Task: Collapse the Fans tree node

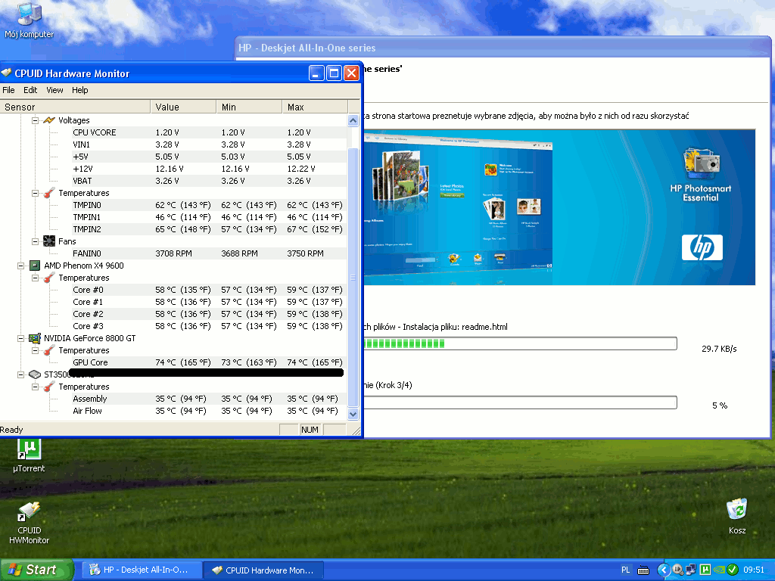Action: coord(35,241)
